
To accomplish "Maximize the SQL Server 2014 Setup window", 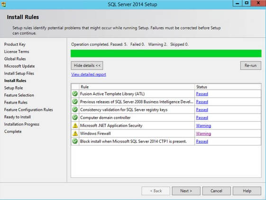I will (247, 3).
